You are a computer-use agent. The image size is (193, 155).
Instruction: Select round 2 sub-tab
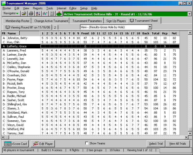55,27
